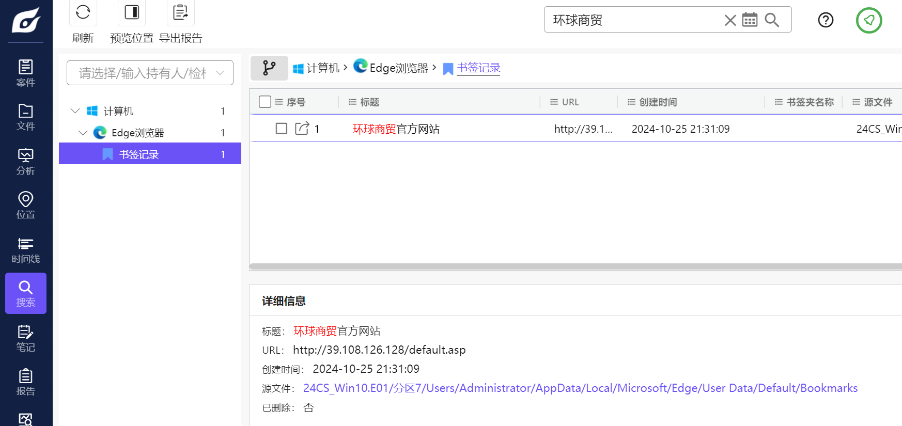Collapse the Edge浏览器 tree node
Screen dimensions: 902x426
(x=83, y=133)
